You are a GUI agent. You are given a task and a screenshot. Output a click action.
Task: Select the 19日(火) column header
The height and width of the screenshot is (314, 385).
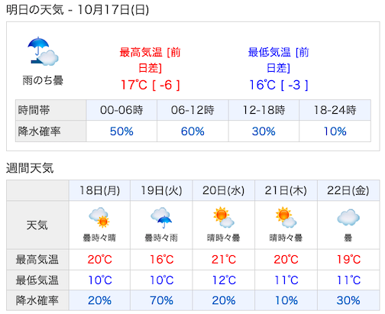pyautogui.click(x=161, y=190)
